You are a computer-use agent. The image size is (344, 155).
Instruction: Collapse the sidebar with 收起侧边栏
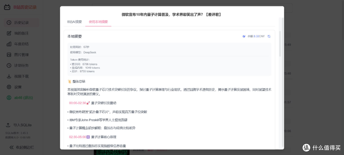25,147
